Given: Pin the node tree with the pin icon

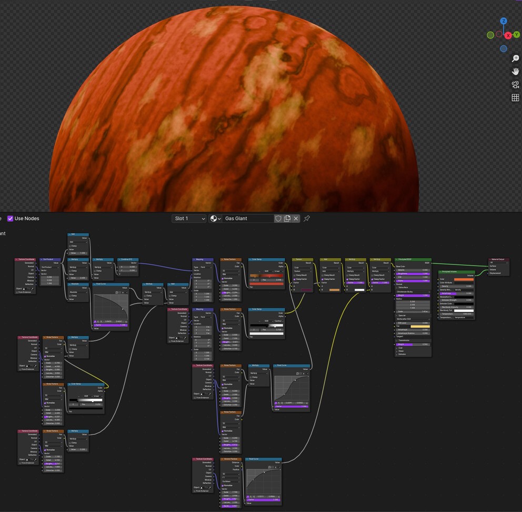Looking at the screenshot, I should tap(307, 219).
